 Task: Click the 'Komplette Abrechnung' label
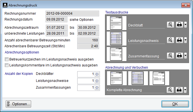[124, 90]
